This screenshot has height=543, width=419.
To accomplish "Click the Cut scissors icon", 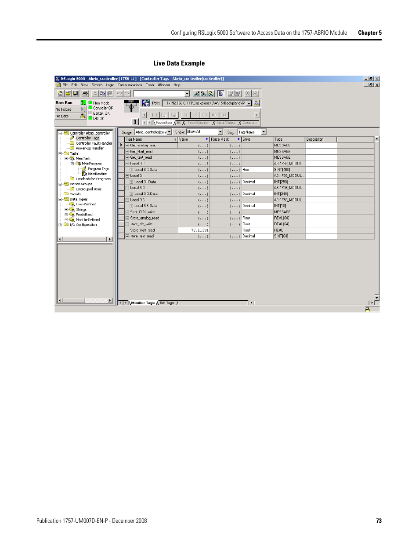I will point(95,94).
